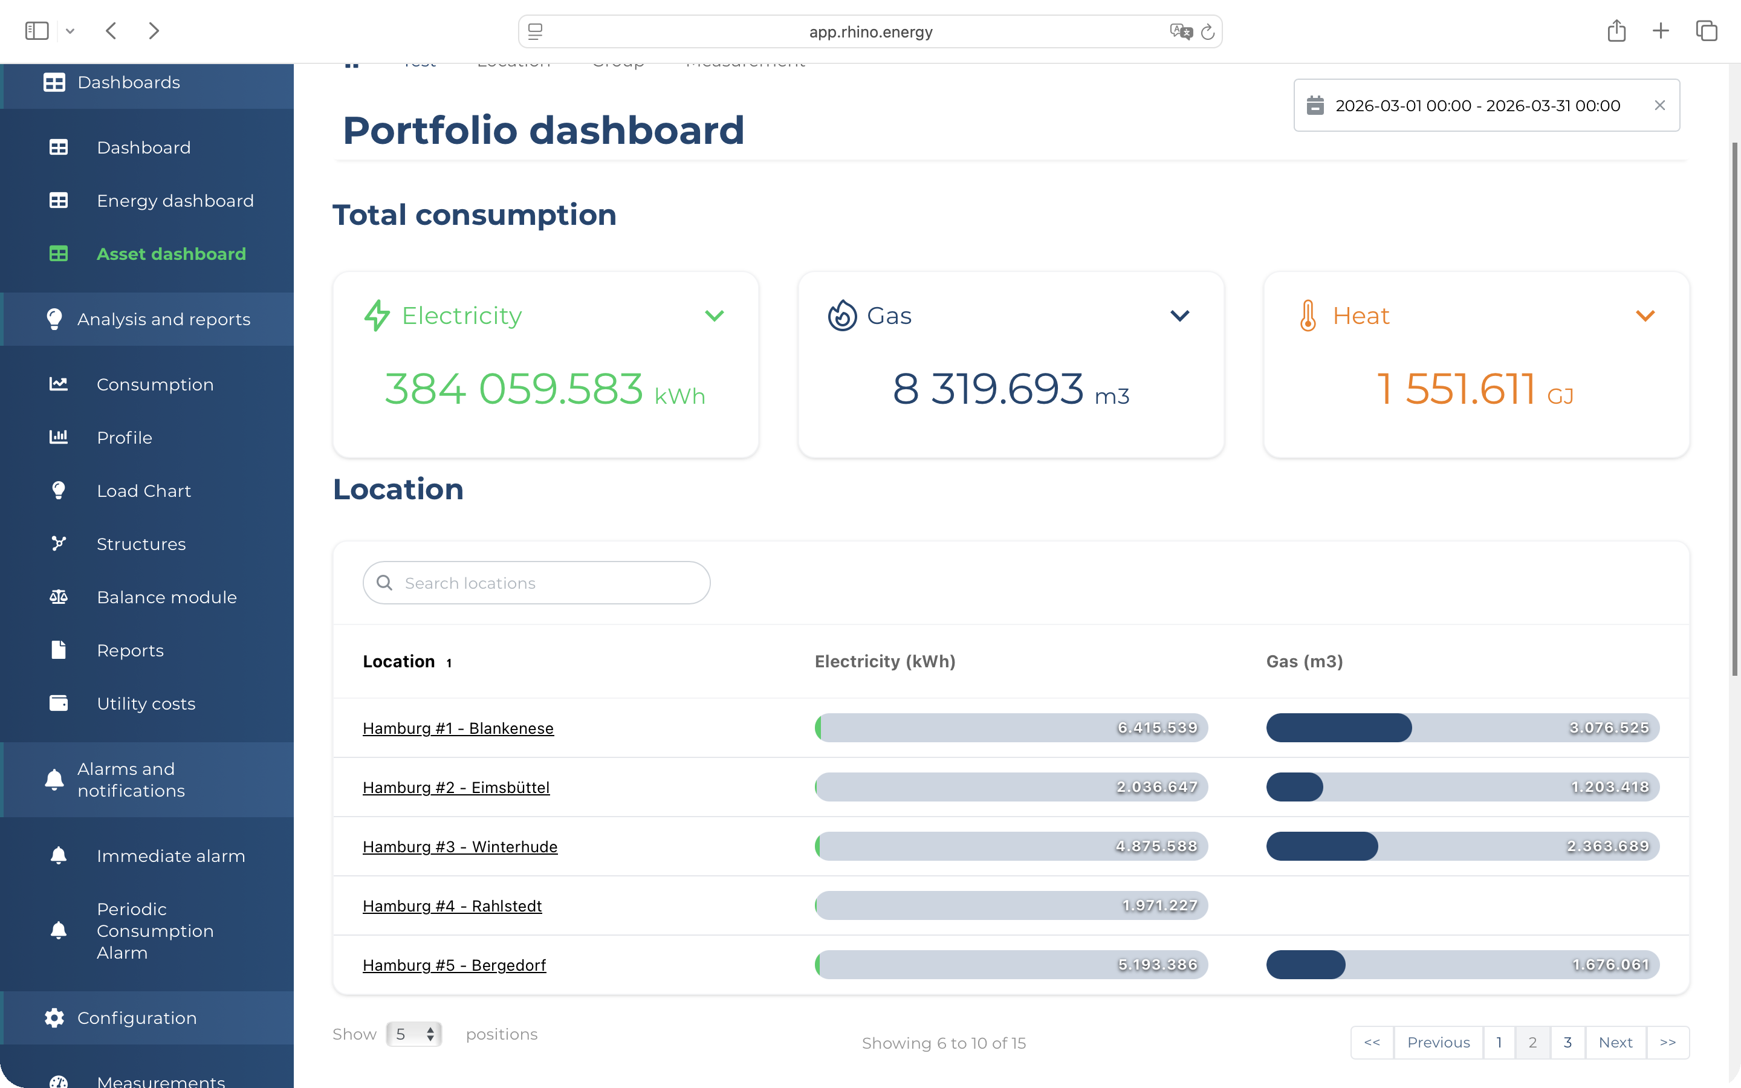Reload the page with refresh icon

[x=1208, y=31]
